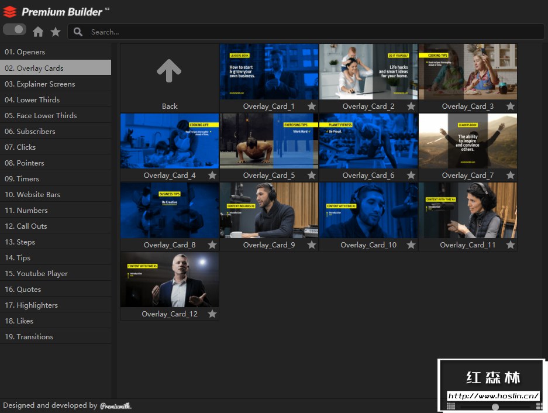Click the magnifier search icon
This screenshot has height=413, width=548.
78,32
